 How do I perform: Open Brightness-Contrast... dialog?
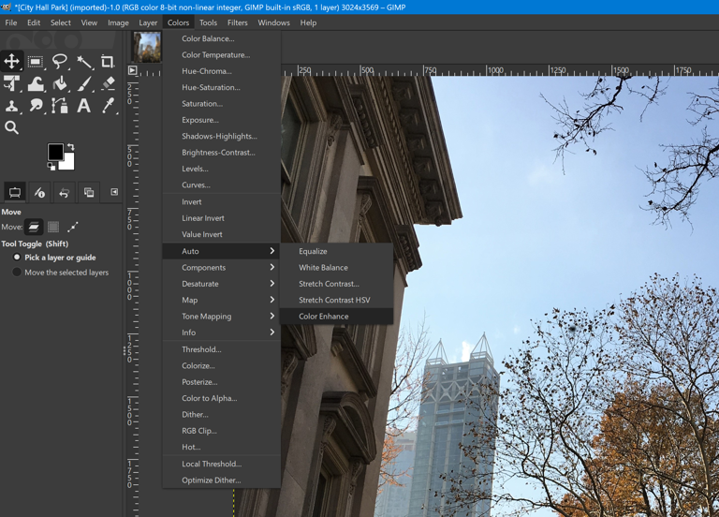point(222,153)
